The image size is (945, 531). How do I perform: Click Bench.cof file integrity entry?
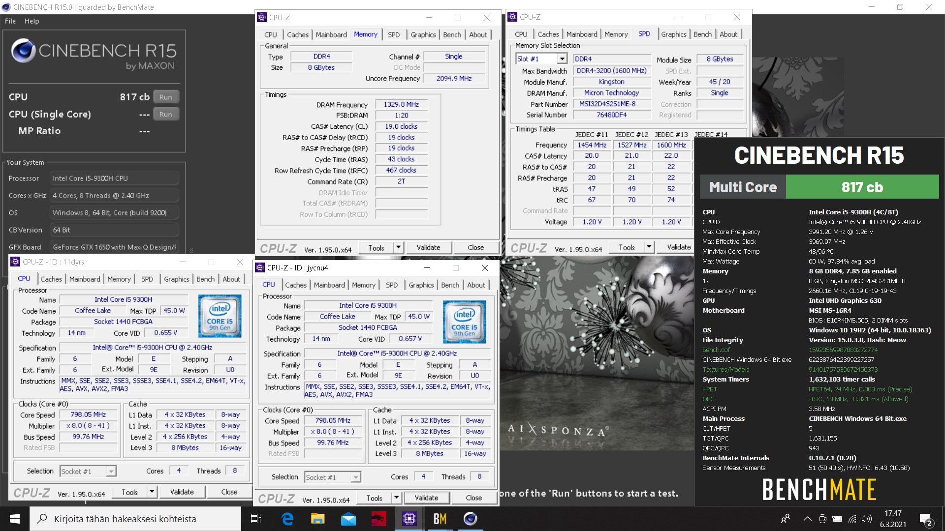716,350
